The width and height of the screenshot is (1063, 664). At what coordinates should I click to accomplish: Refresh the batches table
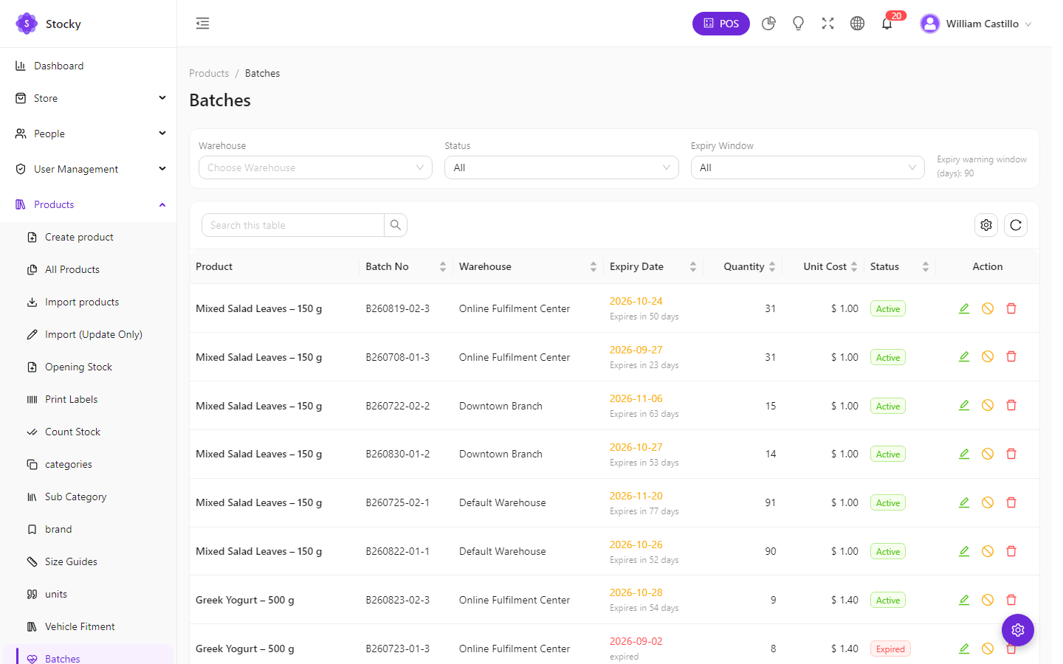click(x=1016, y=225)
